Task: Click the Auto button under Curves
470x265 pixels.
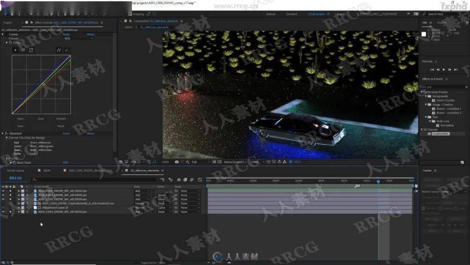Action: [x=41, y=119]
